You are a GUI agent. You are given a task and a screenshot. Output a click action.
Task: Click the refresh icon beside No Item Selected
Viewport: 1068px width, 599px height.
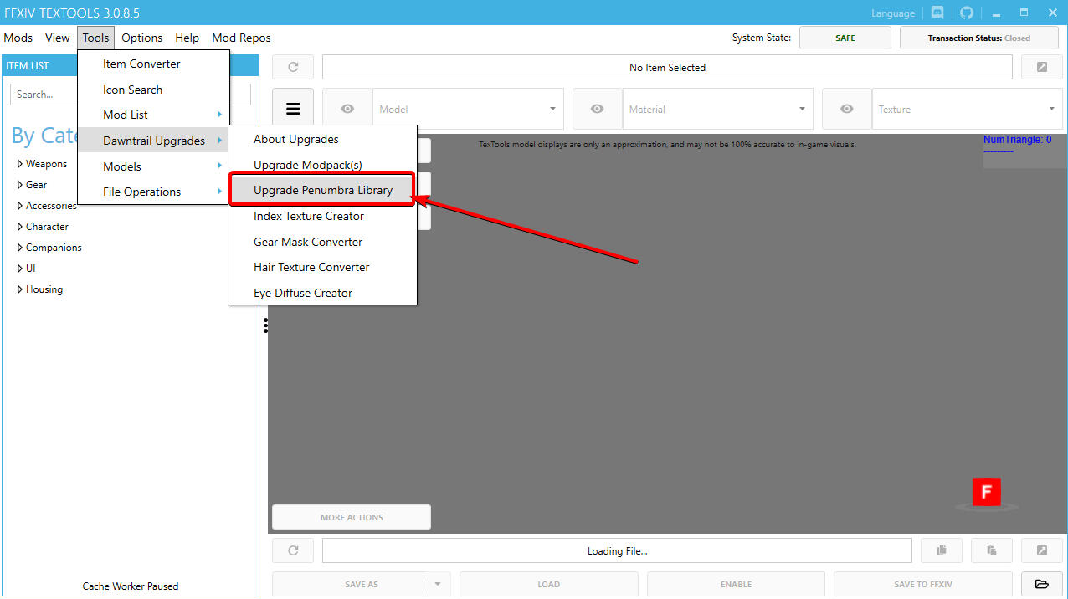[293, 68]
